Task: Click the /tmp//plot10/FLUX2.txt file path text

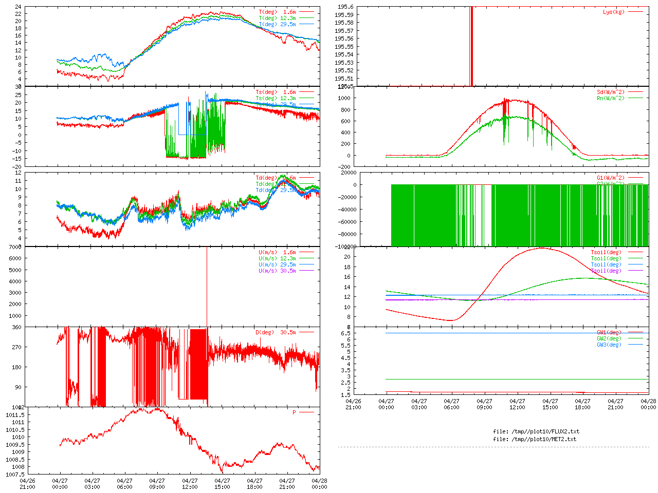Action: point(536,431)
